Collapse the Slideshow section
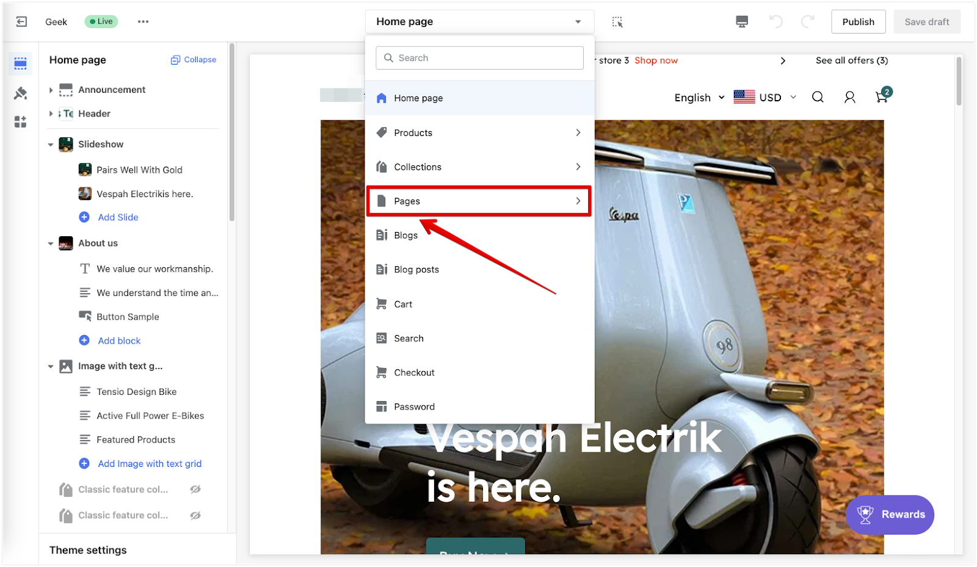This screenshot has width=977, height=567. (51, 145)
